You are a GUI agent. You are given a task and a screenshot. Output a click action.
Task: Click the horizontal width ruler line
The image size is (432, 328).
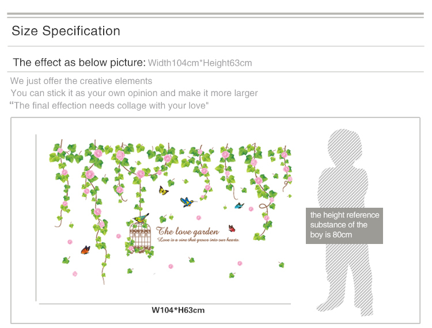pos(164,303)
